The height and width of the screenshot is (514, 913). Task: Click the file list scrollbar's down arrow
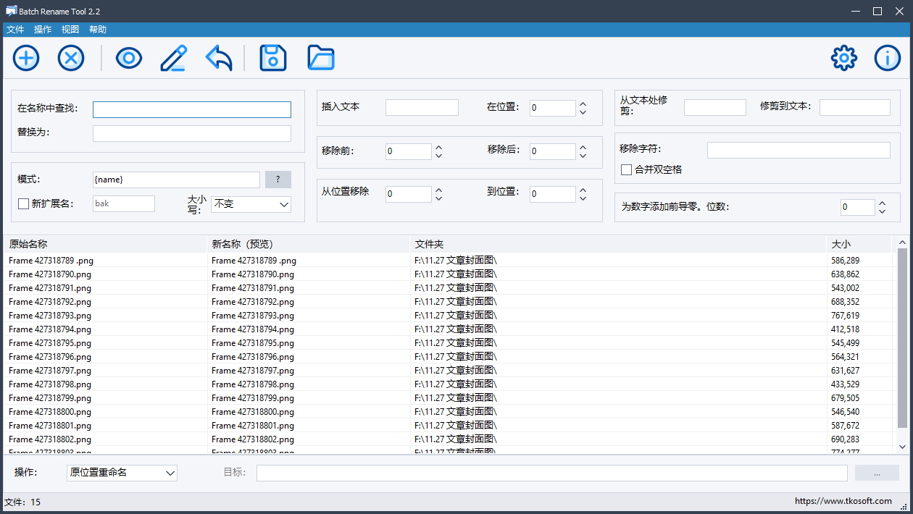902,447
